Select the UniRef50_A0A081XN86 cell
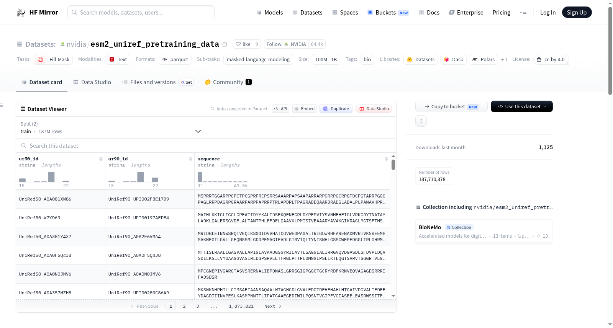Image resolution: width=613 pixels, height=328 pixels. pyautogui.click(x=61, y=199)
